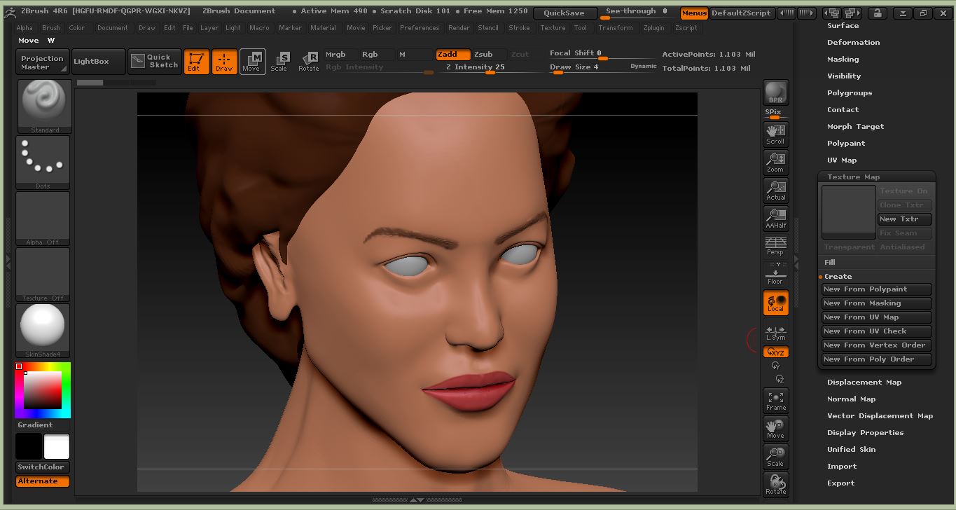This screenshot has height=510, width=956.
Task: Open the Document menu
Action: 112,28
